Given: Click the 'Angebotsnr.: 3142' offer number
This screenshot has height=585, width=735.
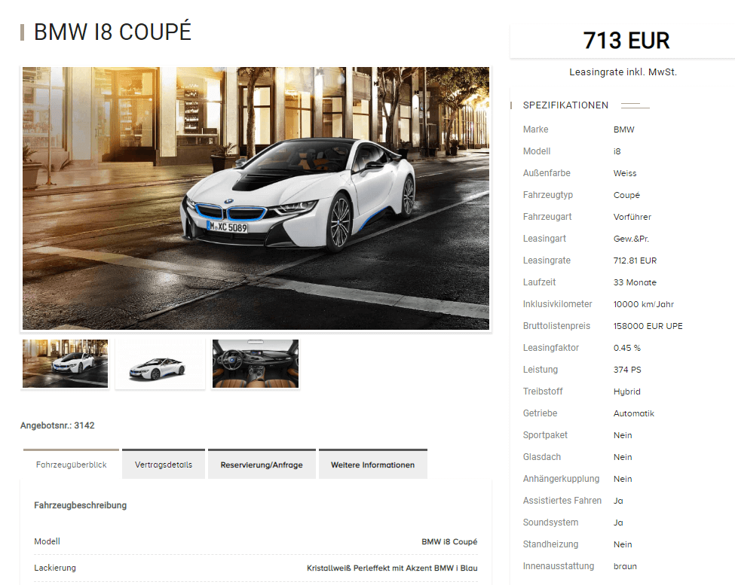Looking at the screenshot, I should click(x=57, y=425).
